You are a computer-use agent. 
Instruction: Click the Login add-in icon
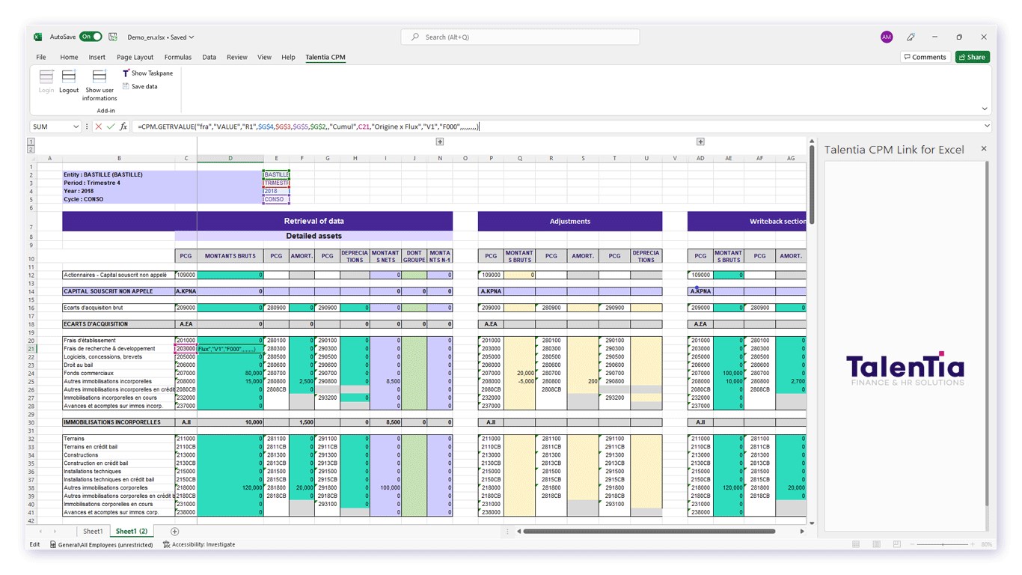pos(46,82)
